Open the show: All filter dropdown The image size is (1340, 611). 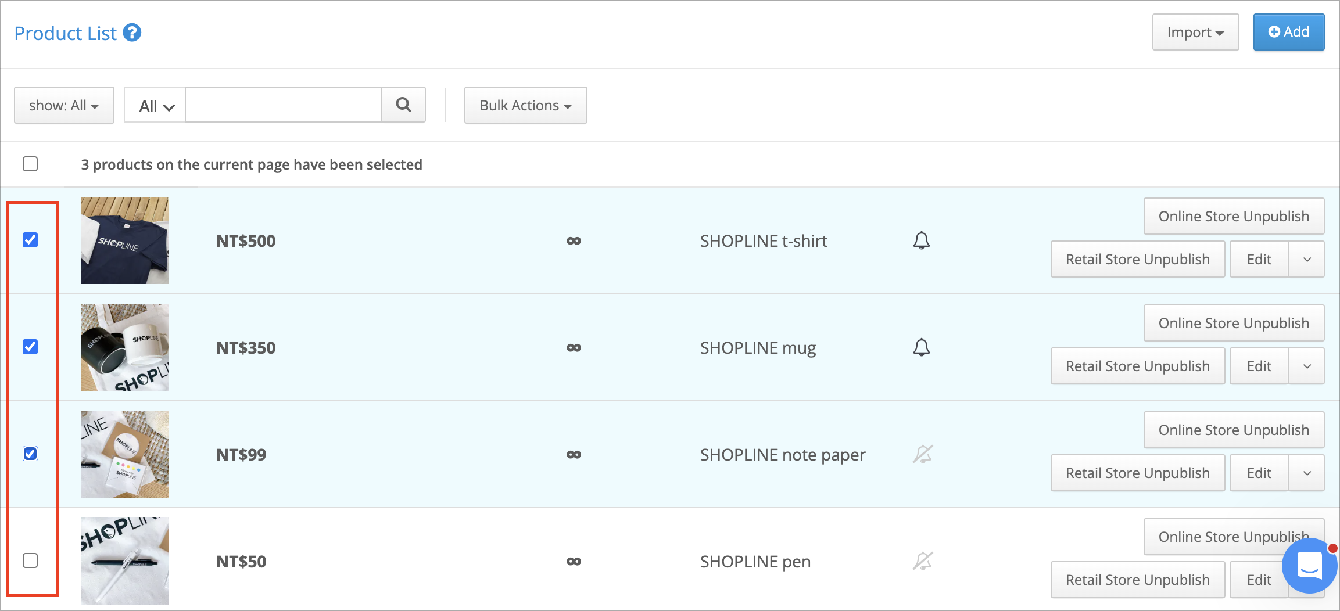[x=64, y=105]
